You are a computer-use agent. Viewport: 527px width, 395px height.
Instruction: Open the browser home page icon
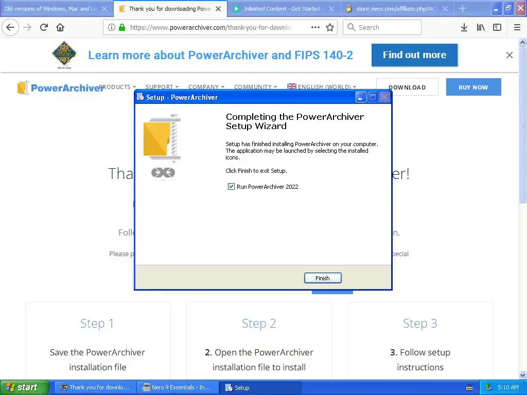tap(60, 27)
